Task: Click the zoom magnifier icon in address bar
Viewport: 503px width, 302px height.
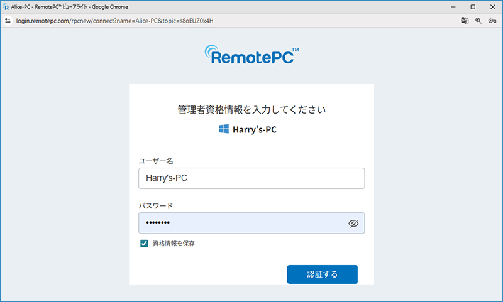Action: 478,21
